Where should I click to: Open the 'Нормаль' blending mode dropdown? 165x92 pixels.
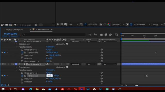click(x=75, y=64)
